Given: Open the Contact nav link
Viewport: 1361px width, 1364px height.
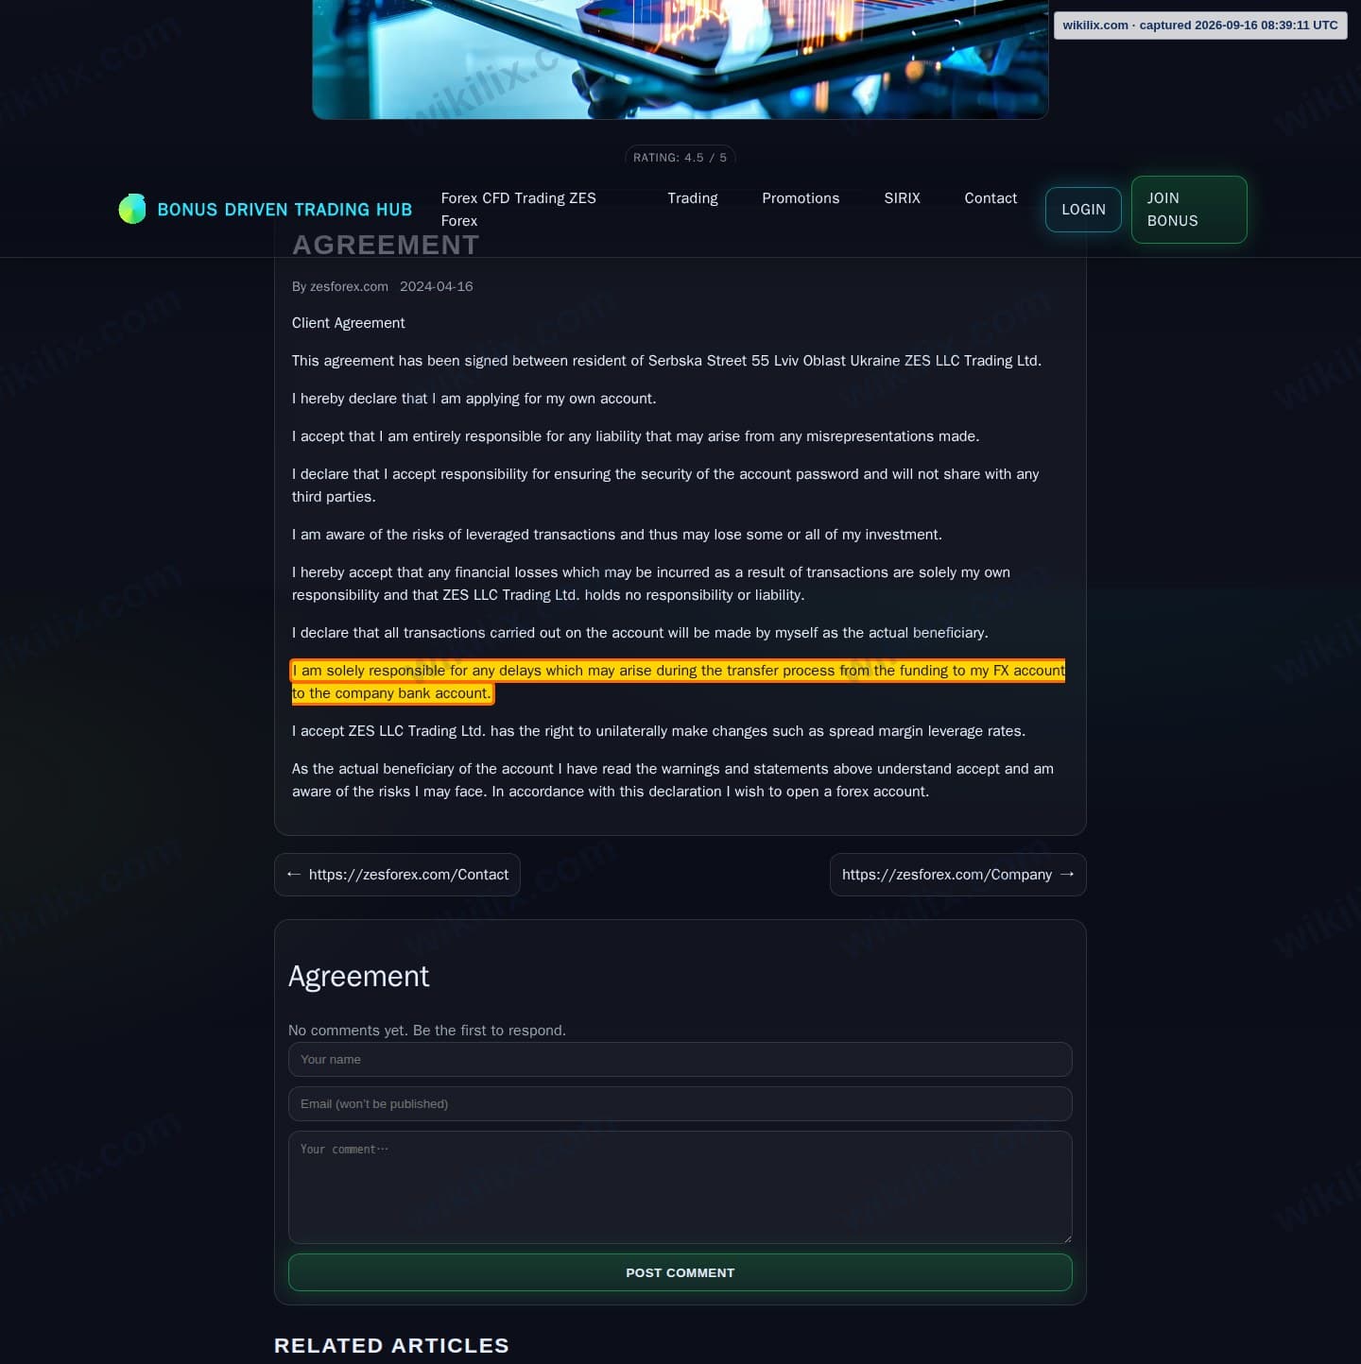Looking at the screenshot, I should click(x=991, y=198).
